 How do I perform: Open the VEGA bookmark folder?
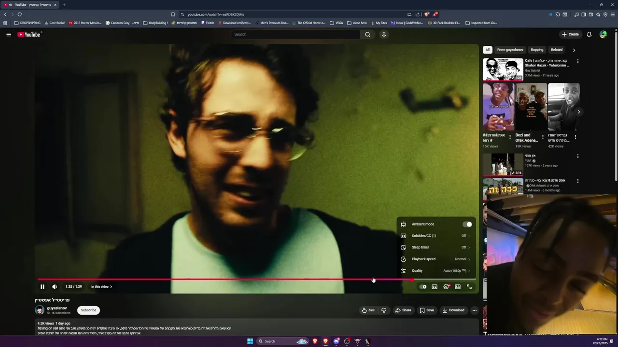click(x=337, y=23)
